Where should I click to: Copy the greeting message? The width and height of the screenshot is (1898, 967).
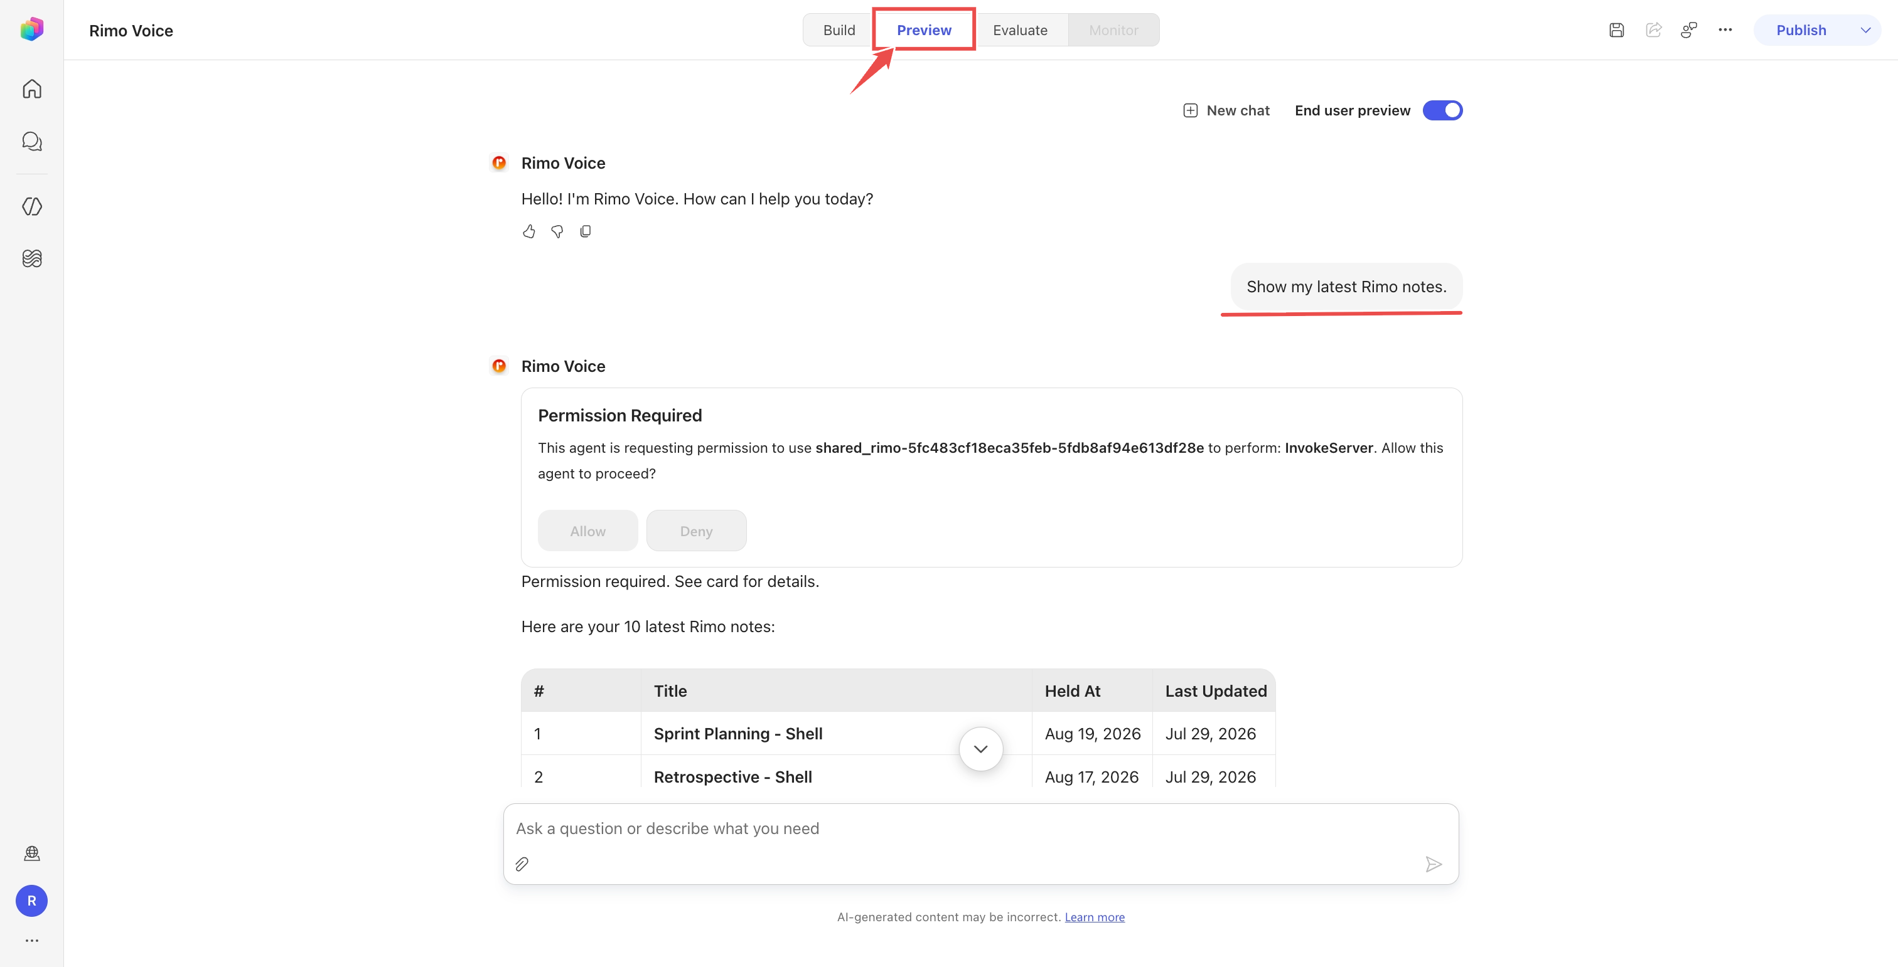click(586, 232)
